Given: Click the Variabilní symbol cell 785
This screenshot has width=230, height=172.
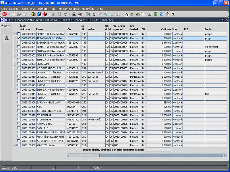Looking at the screenshot, I should tap(121, 145).
